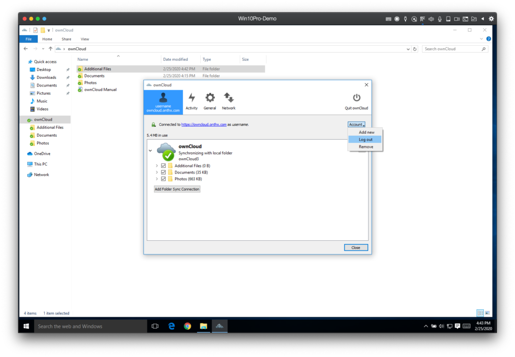The image size is (515, 357).
Task: Click the Search ownCloud field
Action: 455,49
